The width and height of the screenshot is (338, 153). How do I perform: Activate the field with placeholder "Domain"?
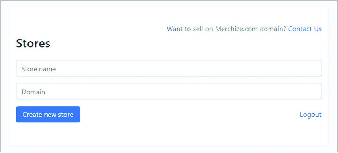[169, 91]
